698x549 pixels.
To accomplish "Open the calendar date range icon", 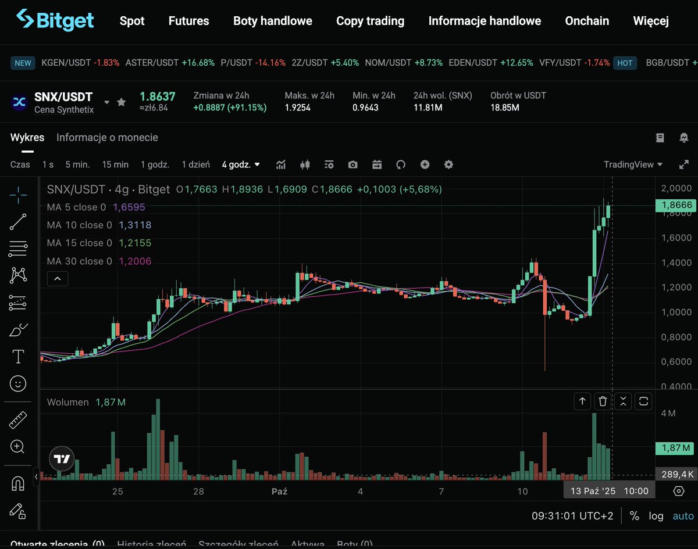I will (377, 164).
